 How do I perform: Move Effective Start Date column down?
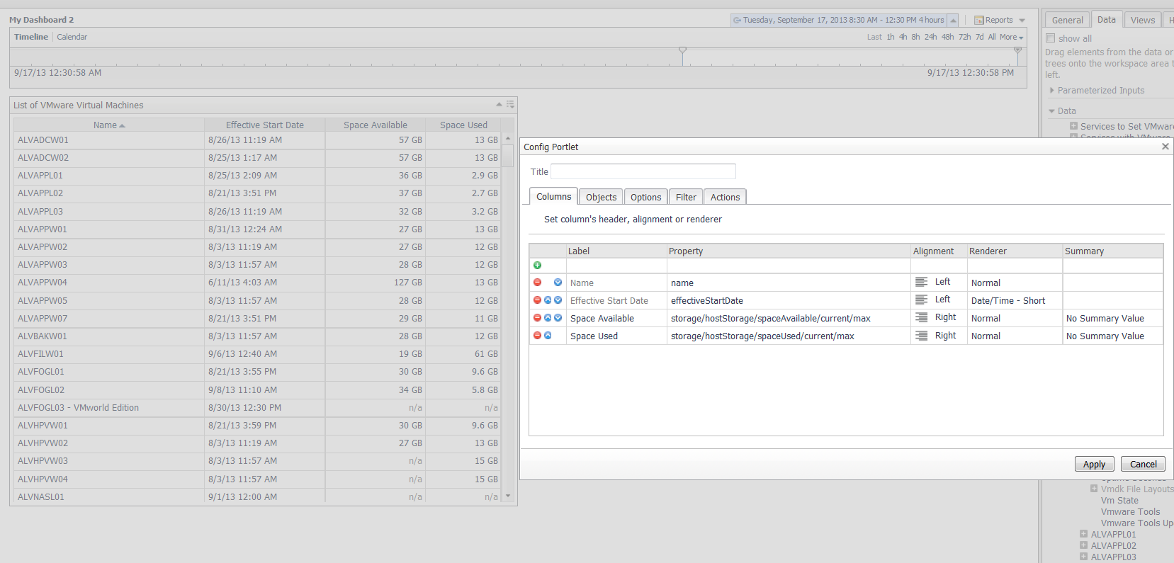pos(558,300)
